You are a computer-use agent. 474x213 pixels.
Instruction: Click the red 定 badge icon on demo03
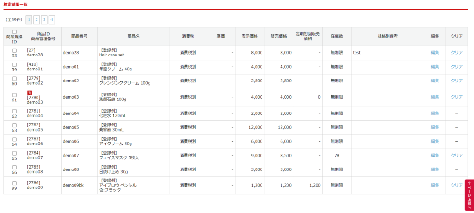click(29, 93)
